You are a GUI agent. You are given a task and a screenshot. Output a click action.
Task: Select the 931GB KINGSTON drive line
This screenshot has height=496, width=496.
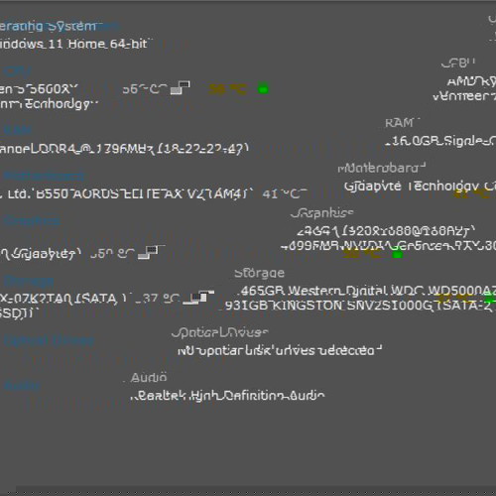tap(360, 306)
